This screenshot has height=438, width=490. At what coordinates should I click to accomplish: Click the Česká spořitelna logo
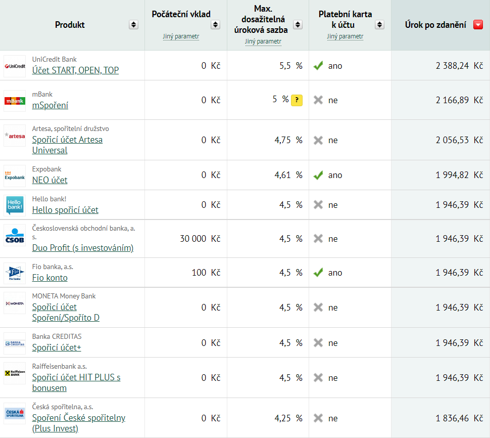coord(15,414)
